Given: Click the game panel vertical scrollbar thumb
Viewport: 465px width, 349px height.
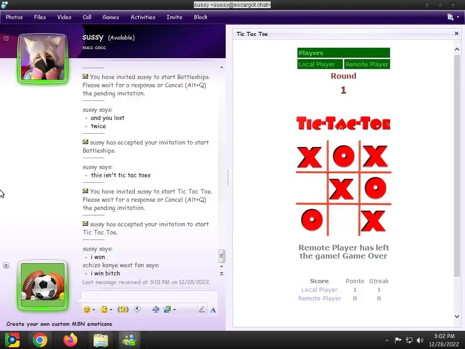Looking at the screenshot, I should click(457, 166).
